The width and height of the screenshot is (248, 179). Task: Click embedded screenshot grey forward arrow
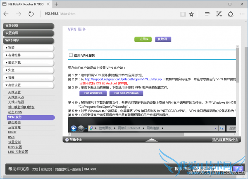81,128
